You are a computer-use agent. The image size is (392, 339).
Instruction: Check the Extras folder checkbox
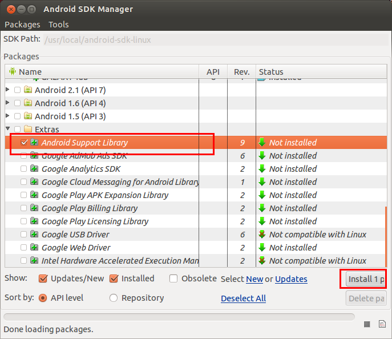[17, 129]
